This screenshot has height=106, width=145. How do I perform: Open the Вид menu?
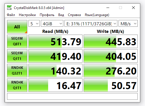pos(61,15)
